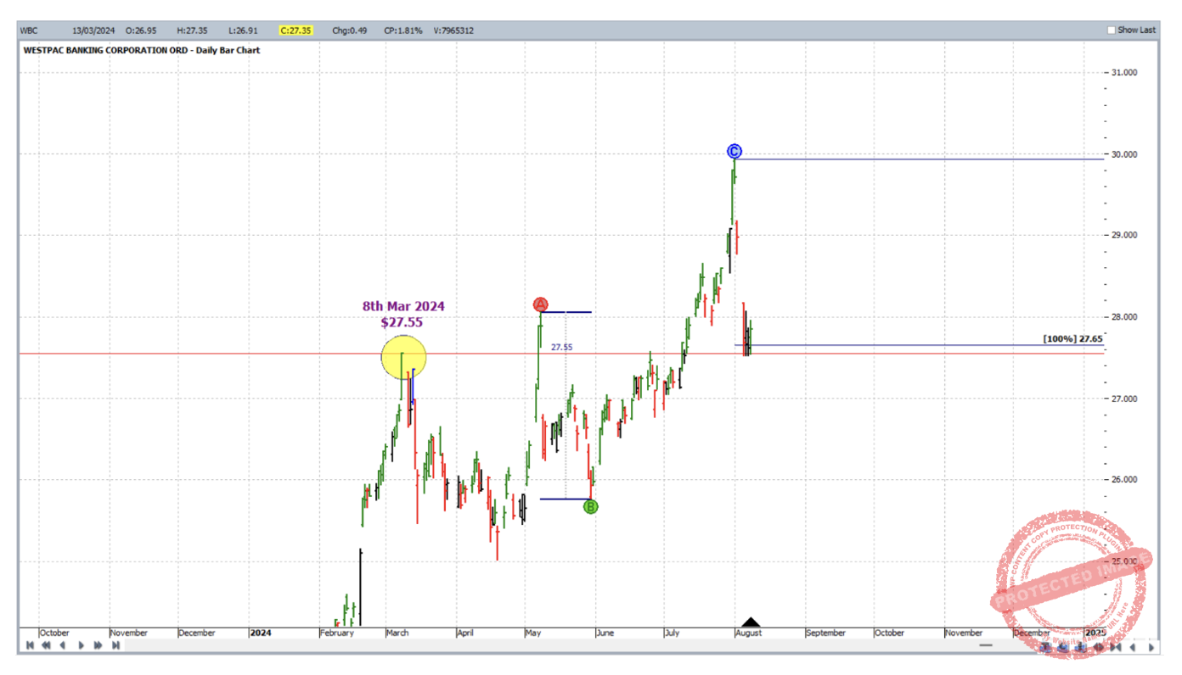
Task: Jump to the first bar of the chart
Action: tap(30, 646)
